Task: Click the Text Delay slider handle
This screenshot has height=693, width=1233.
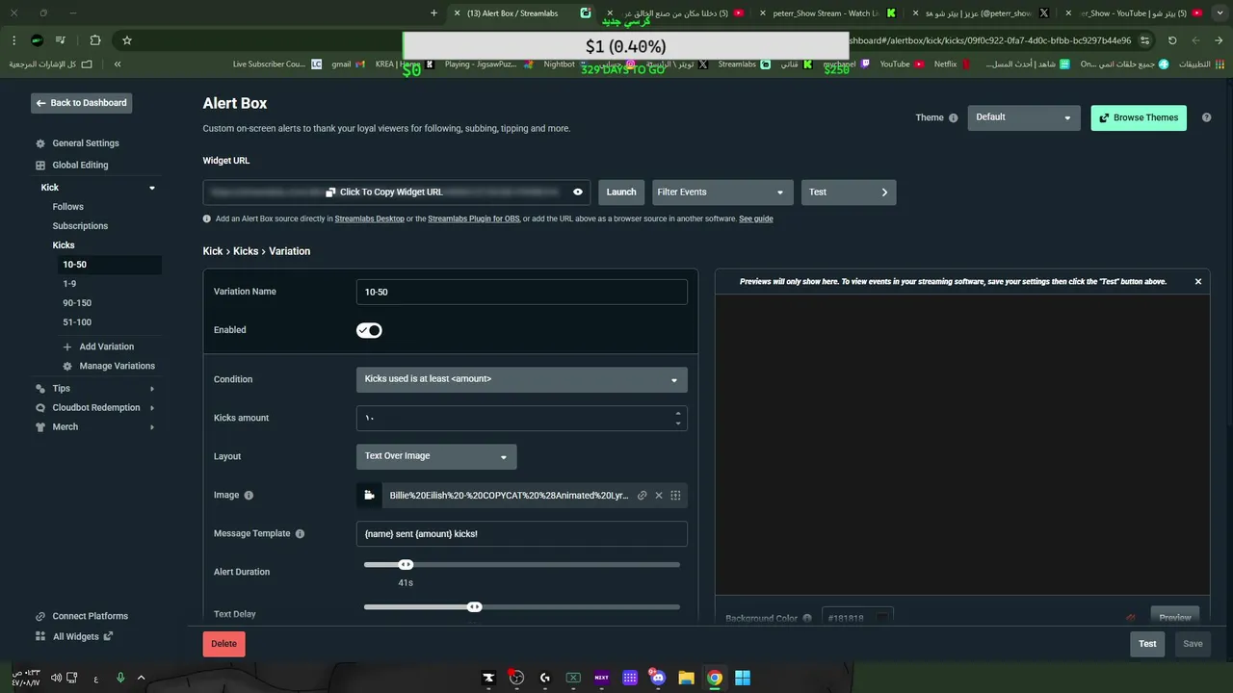Action: pyautogui.click(x=474, y=607)
